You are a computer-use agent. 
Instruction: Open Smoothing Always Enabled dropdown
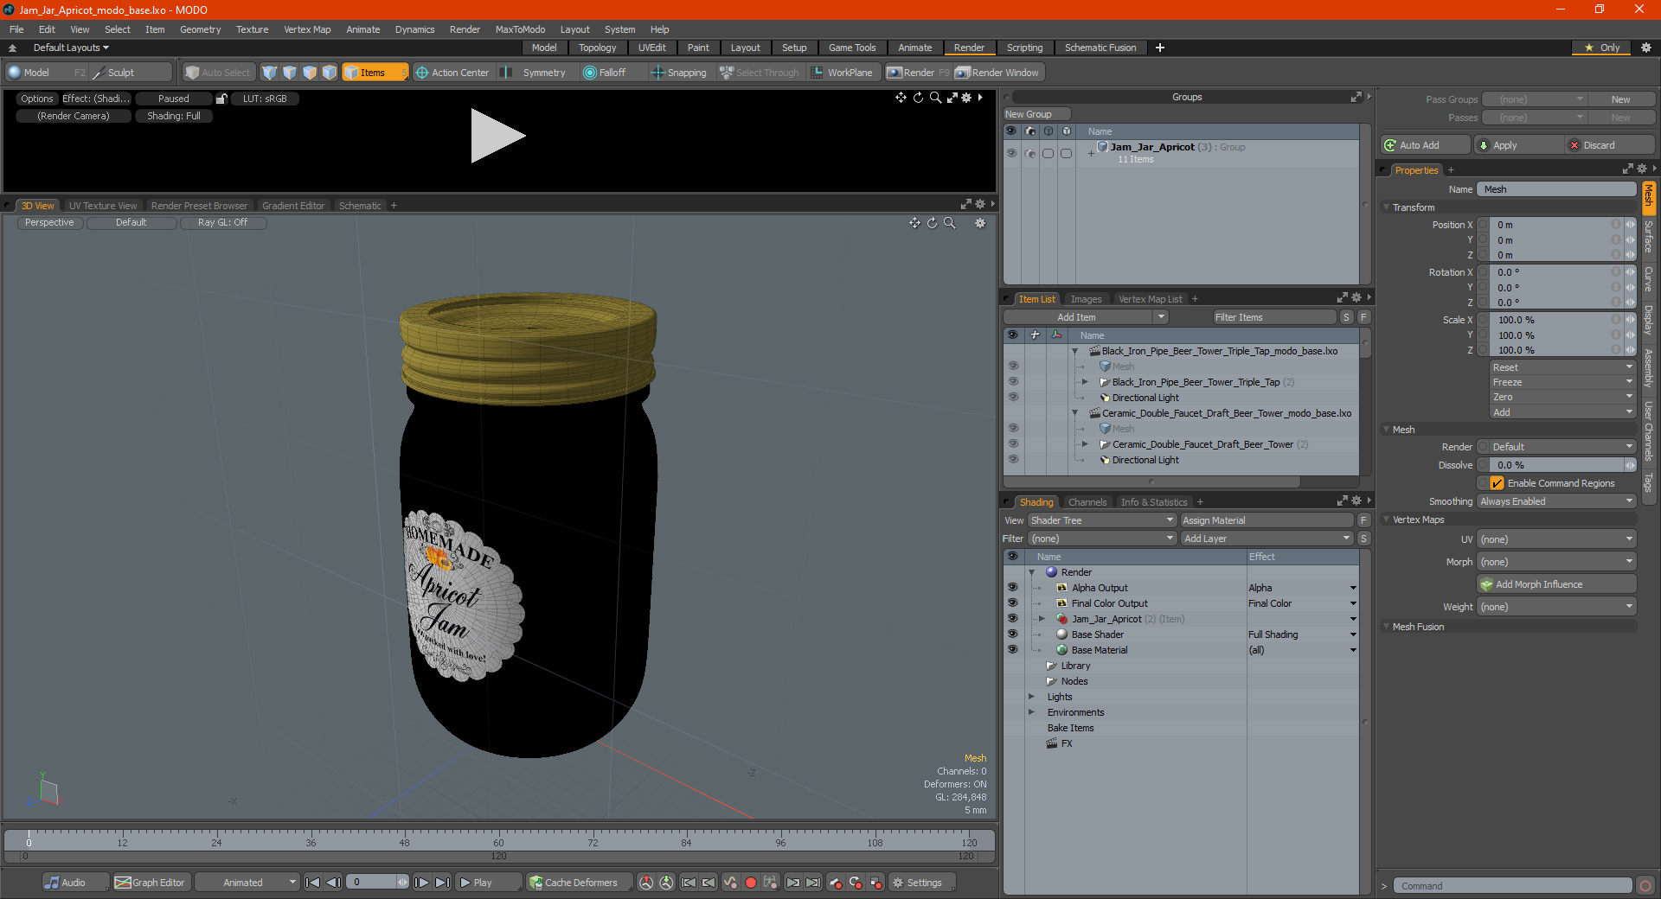1556,501
